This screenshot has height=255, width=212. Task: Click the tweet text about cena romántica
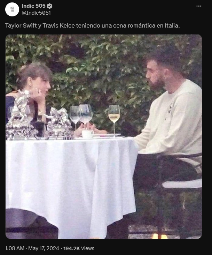92,25
